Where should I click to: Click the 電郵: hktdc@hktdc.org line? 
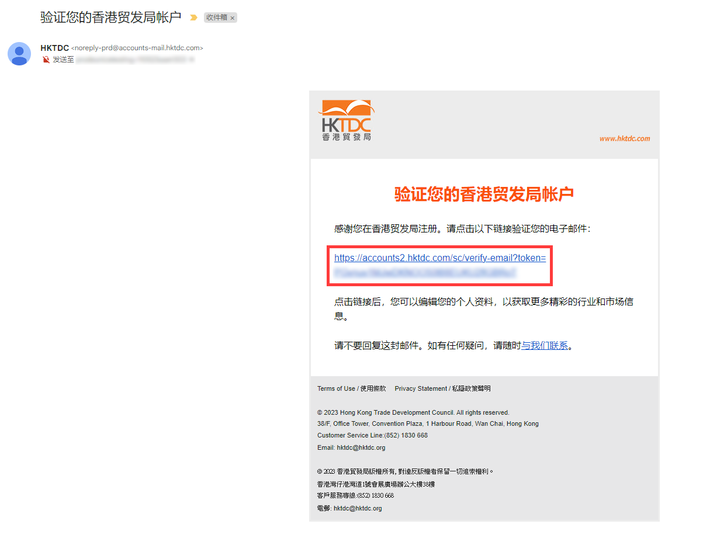coord(349,508)
